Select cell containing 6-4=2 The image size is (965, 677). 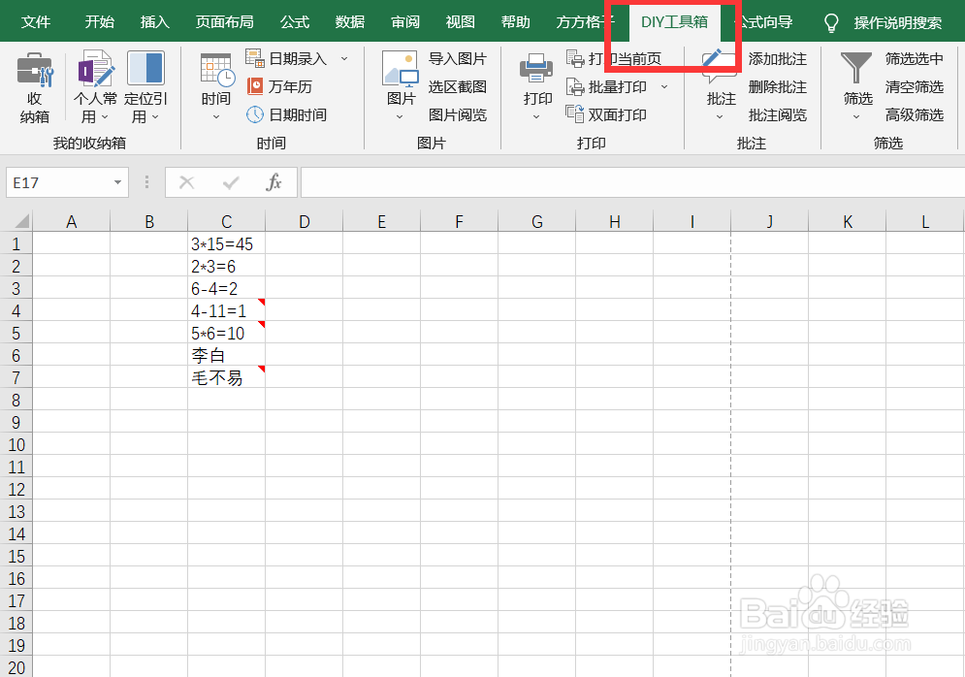pyautogui.click(x=227, y=288)
